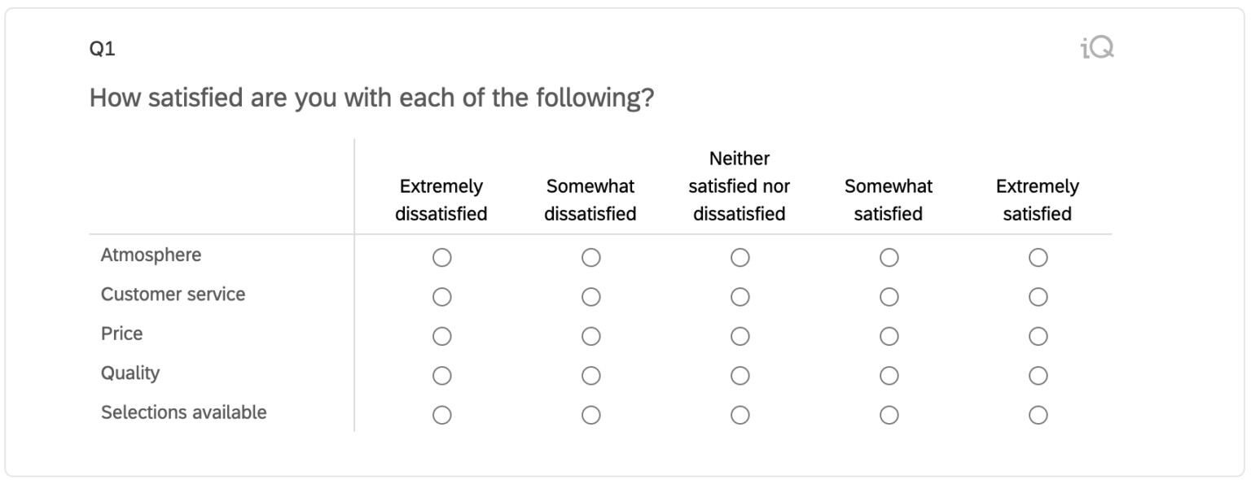
Task: Choose Somewhat satisfied for Customer service
Action: pos(889,297)
